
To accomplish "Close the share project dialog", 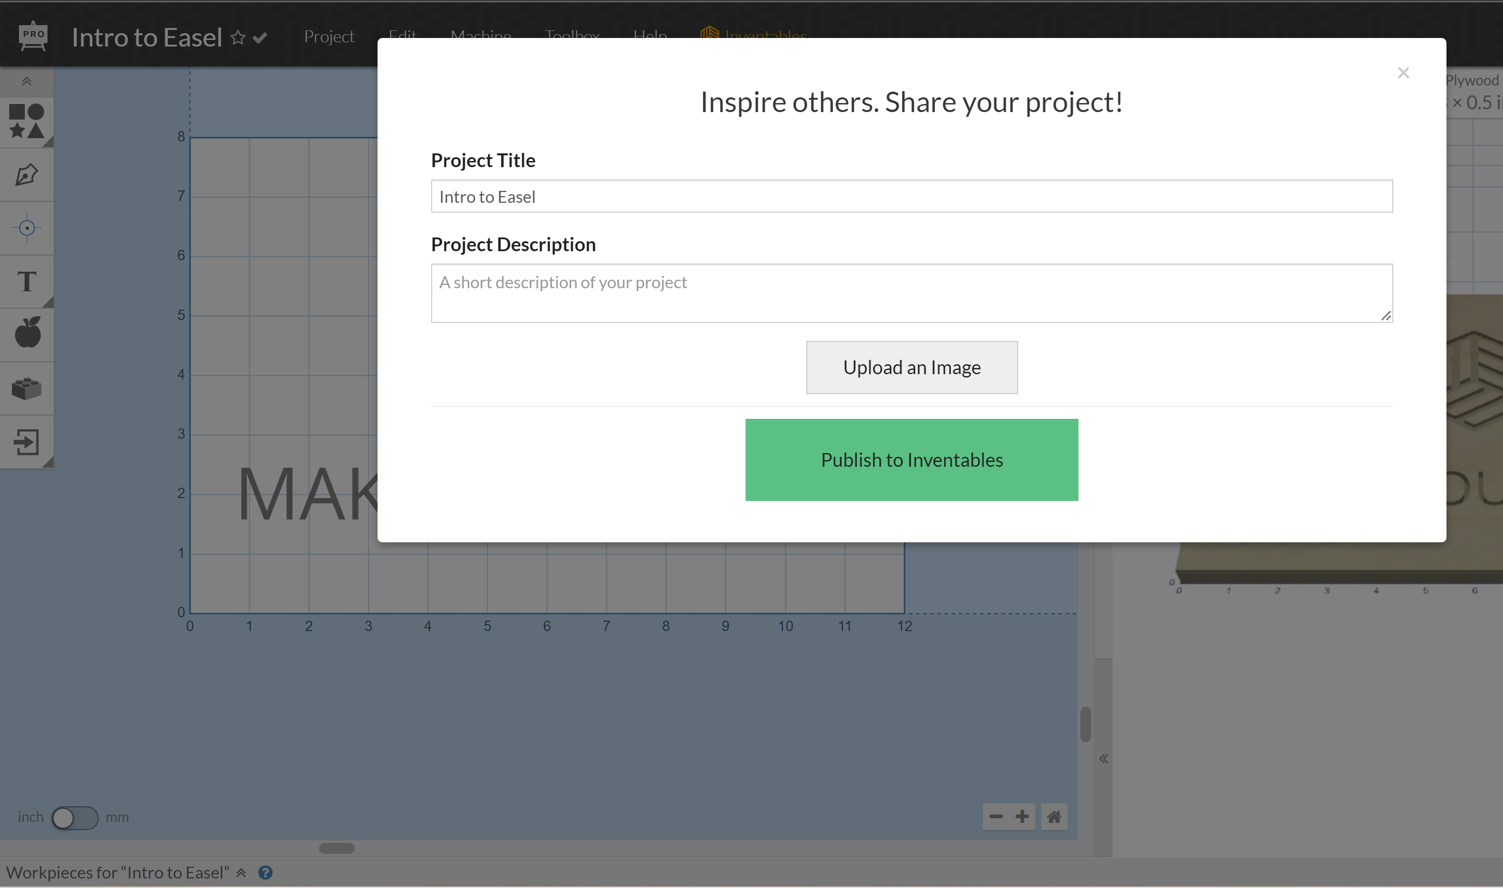I will (1403, 73).
